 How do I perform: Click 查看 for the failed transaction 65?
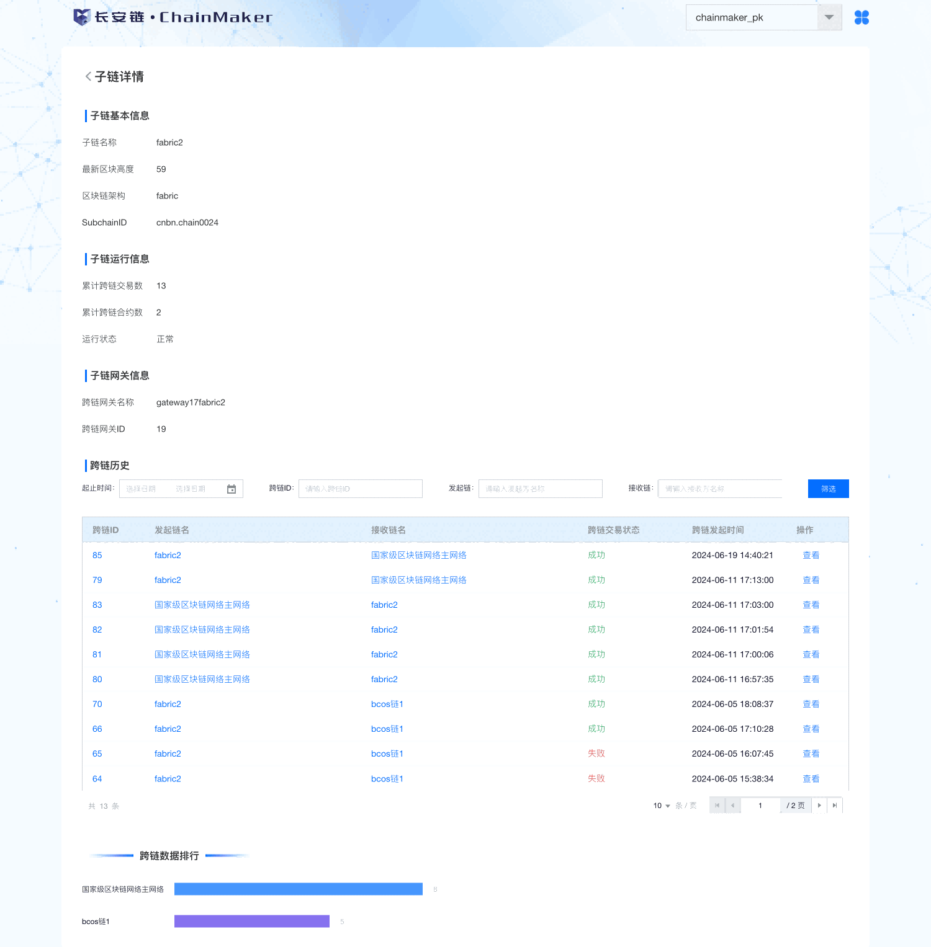point(811,754)
